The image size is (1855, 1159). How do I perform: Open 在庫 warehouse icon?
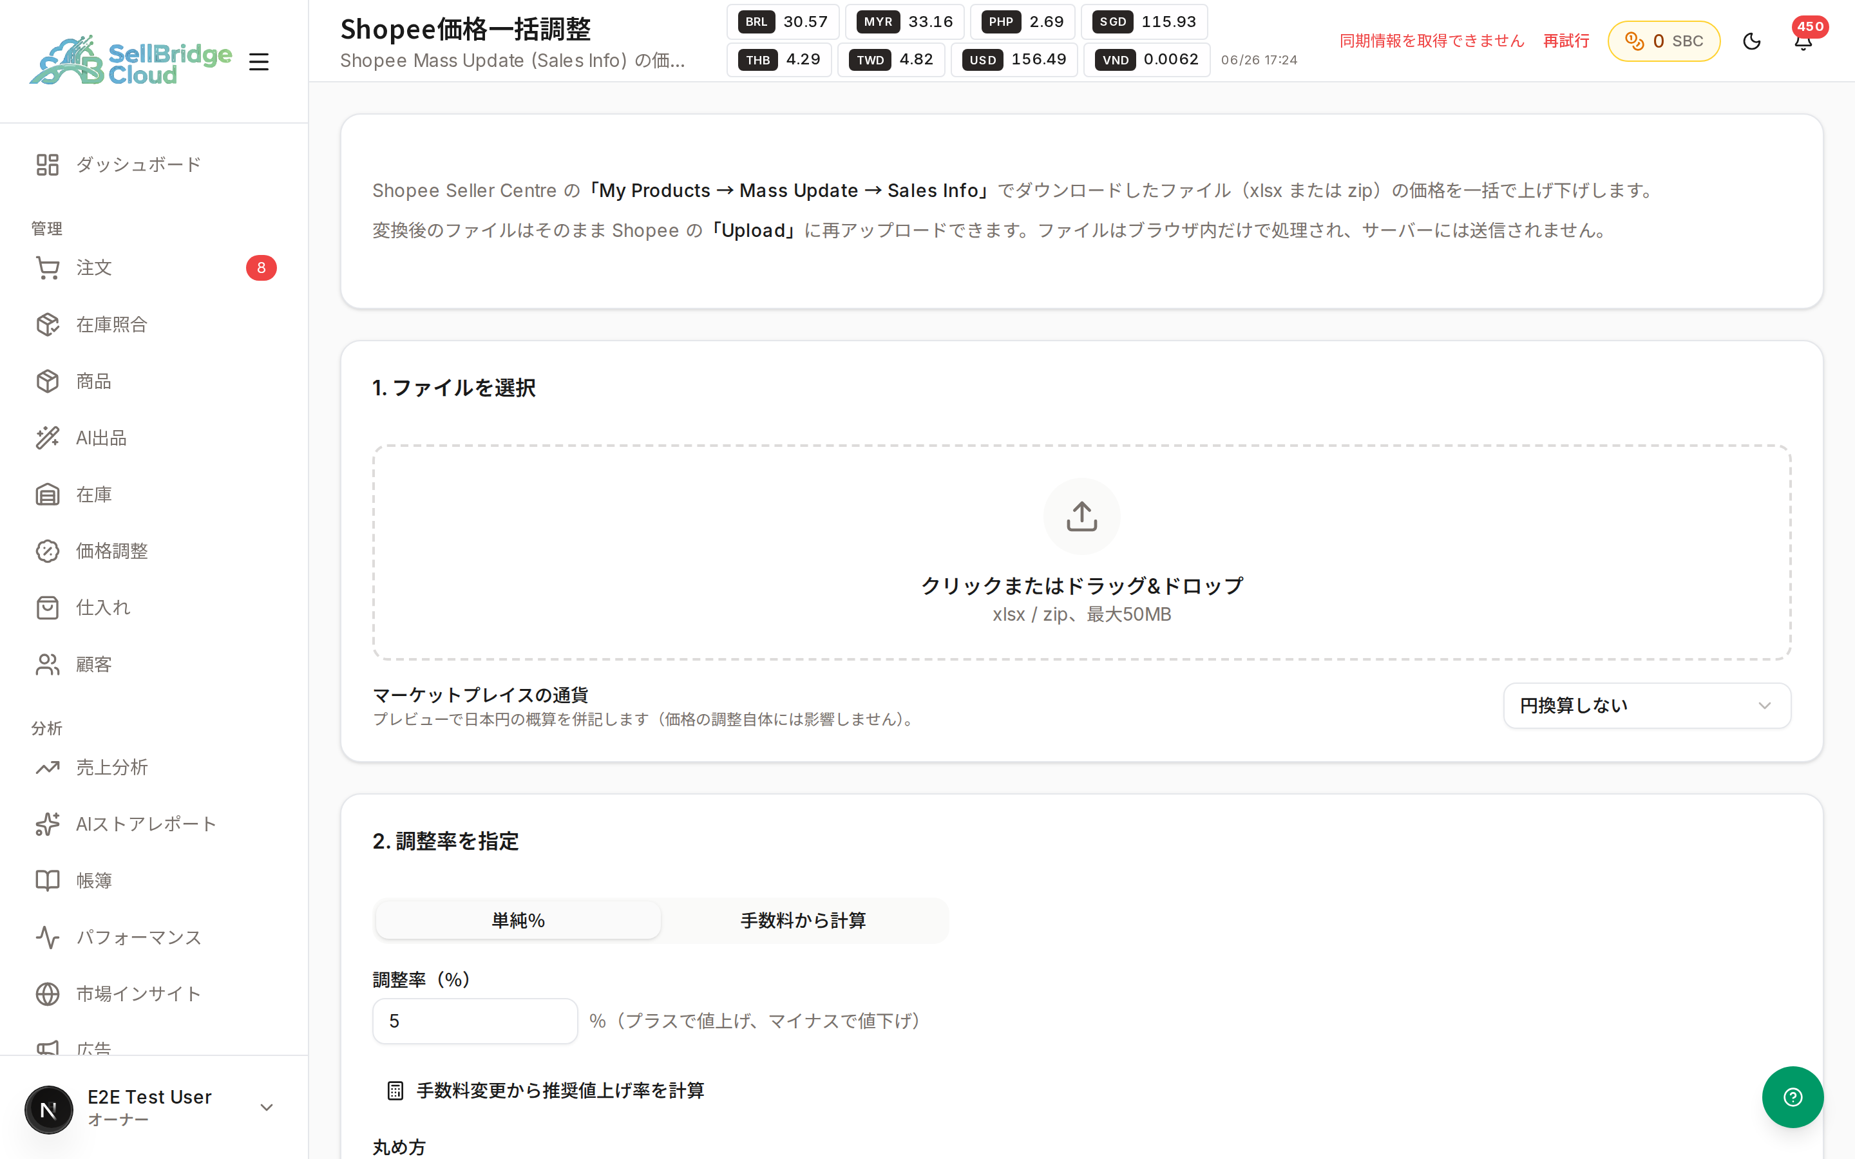pyautogui.click(x=48, y=495)
